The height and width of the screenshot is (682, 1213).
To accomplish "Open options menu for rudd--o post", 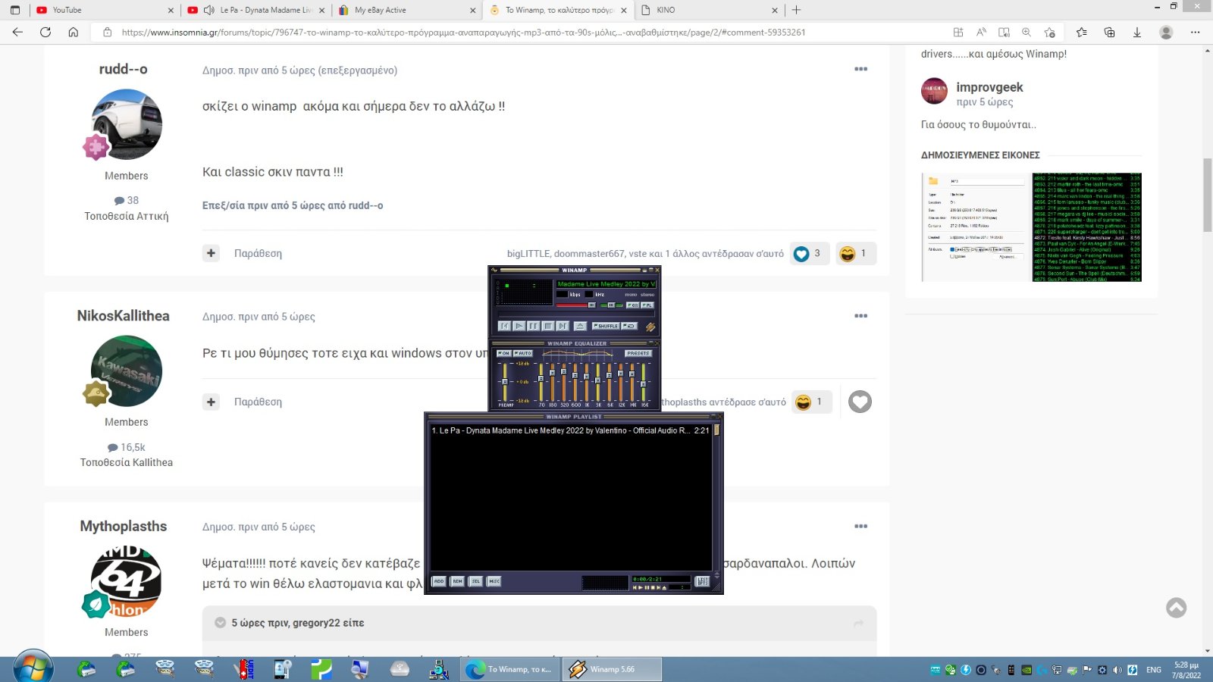I will point(860,69).
